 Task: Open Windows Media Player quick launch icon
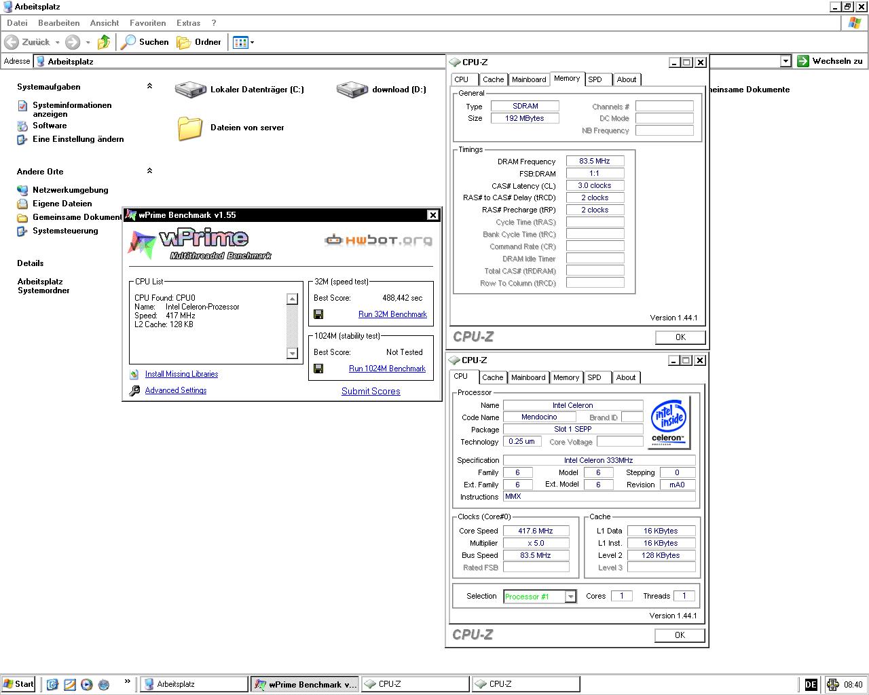87,684
